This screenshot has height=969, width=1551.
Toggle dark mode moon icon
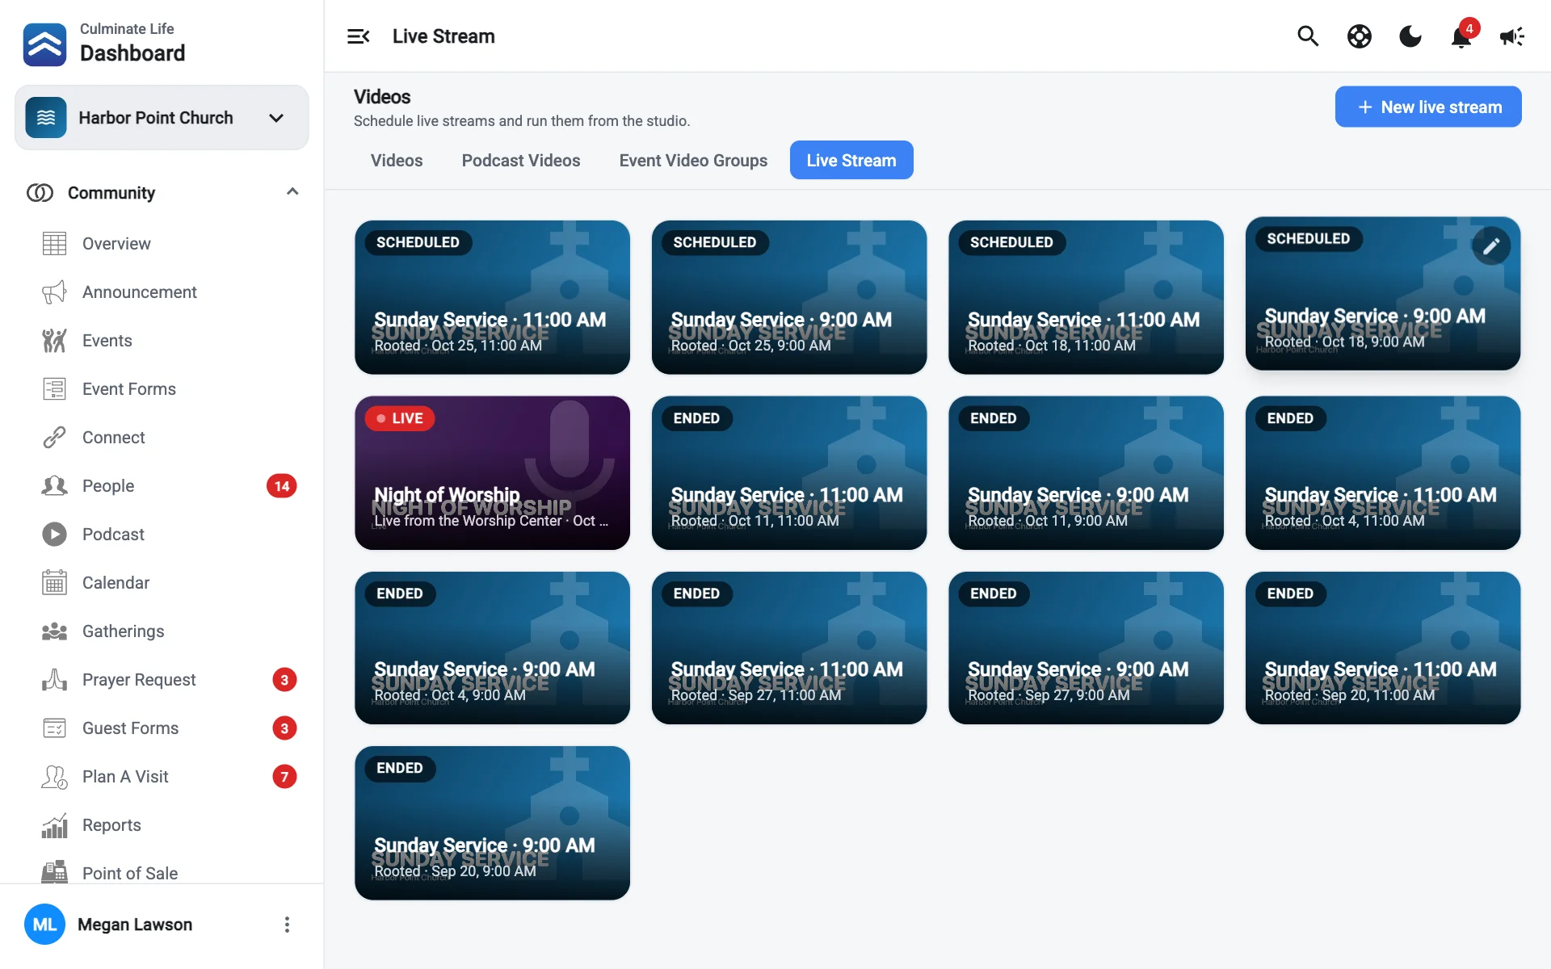tap(1410, 36)
